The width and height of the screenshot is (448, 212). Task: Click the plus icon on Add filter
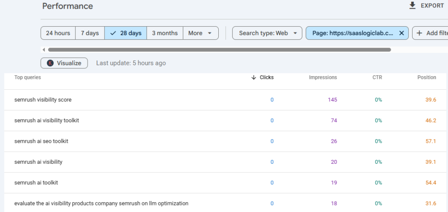coord(420,33)
